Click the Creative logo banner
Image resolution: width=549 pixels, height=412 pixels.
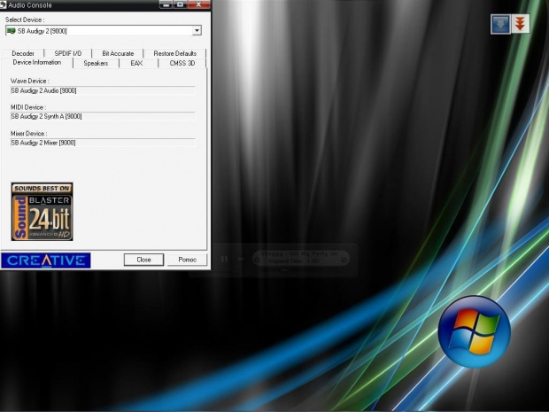point(45,260)
